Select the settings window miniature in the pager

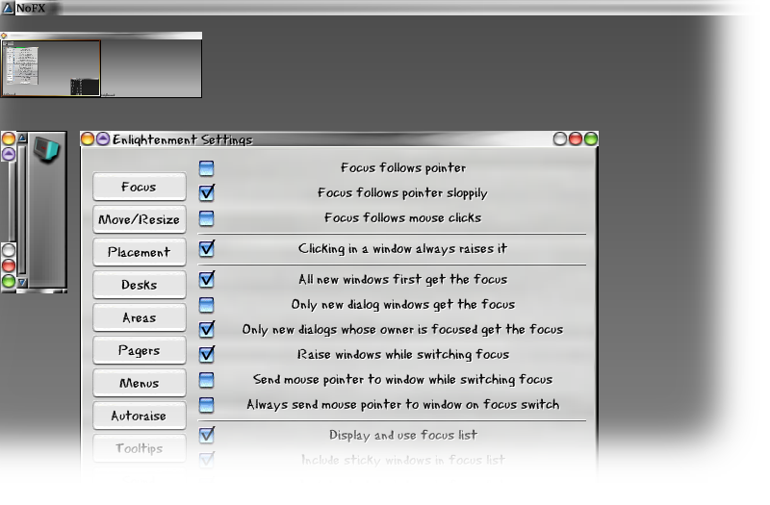pos(21,65)
